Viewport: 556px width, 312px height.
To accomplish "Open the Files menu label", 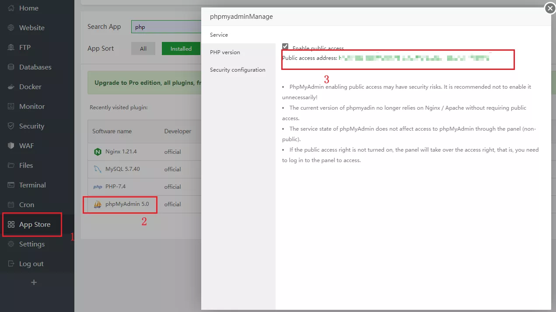I will (x=26, y=166).
